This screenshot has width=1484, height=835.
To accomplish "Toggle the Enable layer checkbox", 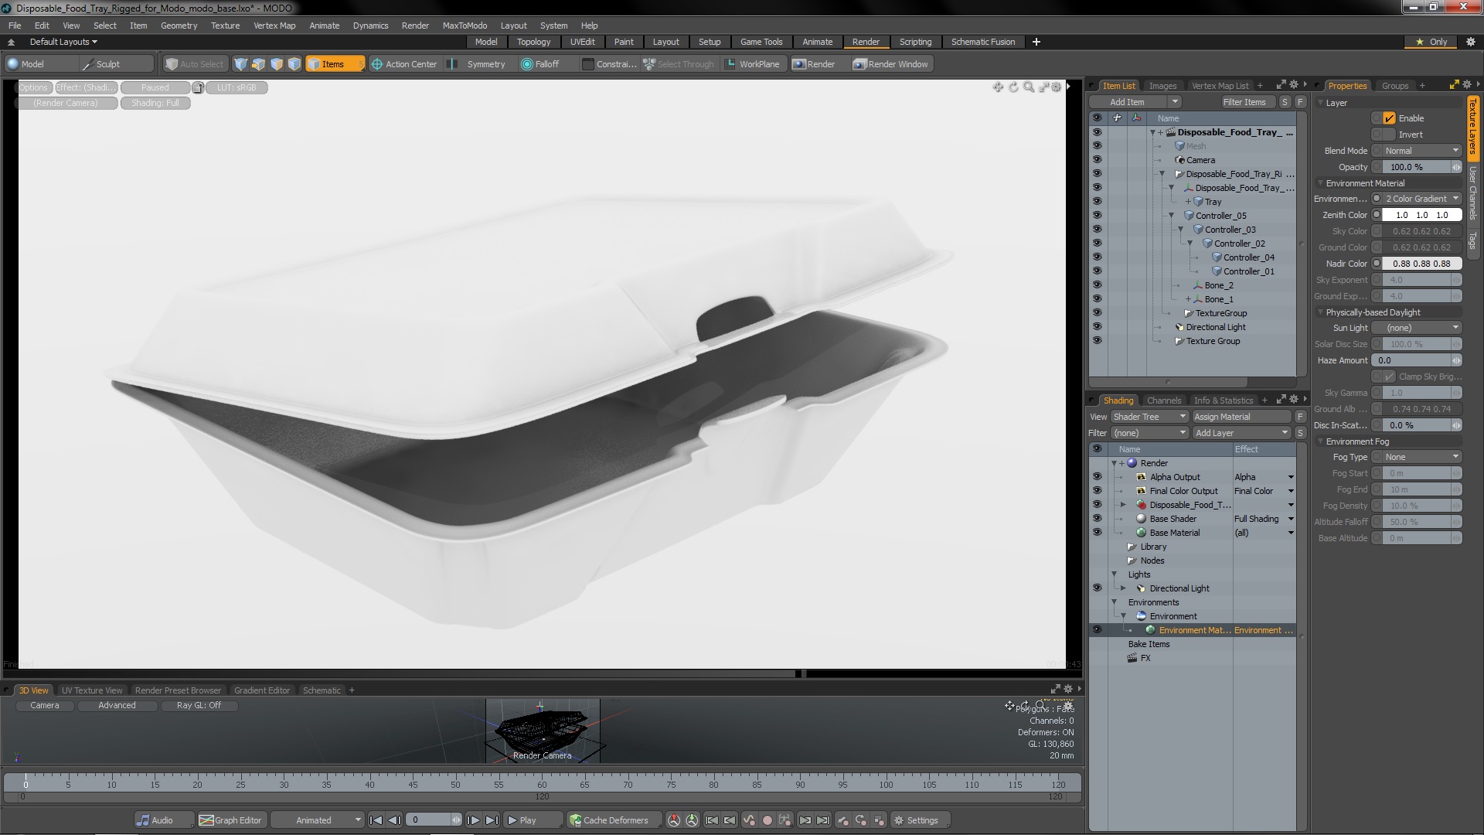I will [1389, 118].
